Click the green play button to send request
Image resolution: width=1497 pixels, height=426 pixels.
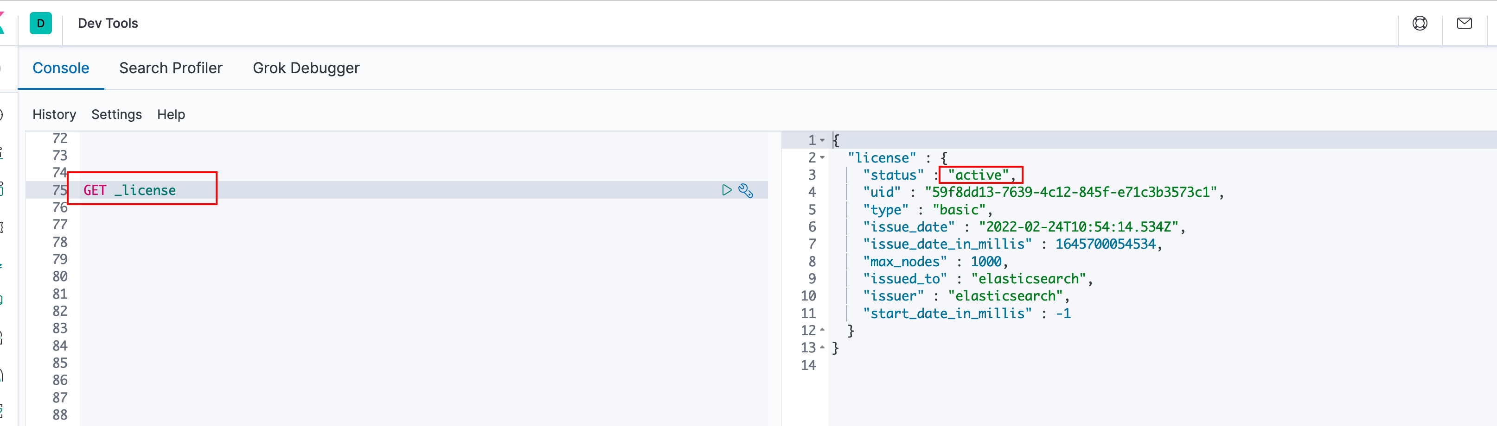tap(726, 190)
